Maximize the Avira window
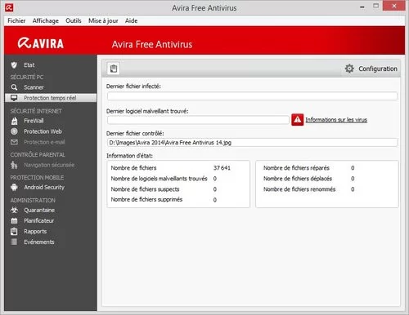Viewport: 409px width, 315px height. (x=376, y=6)
